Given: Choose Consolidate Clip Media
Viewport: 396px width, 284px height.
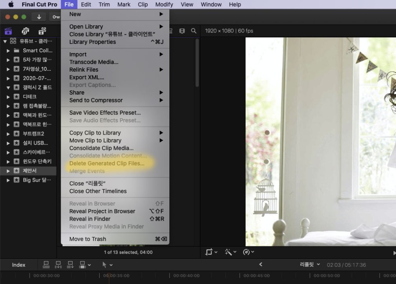Looking at the screenshot, I should point(115,148).
